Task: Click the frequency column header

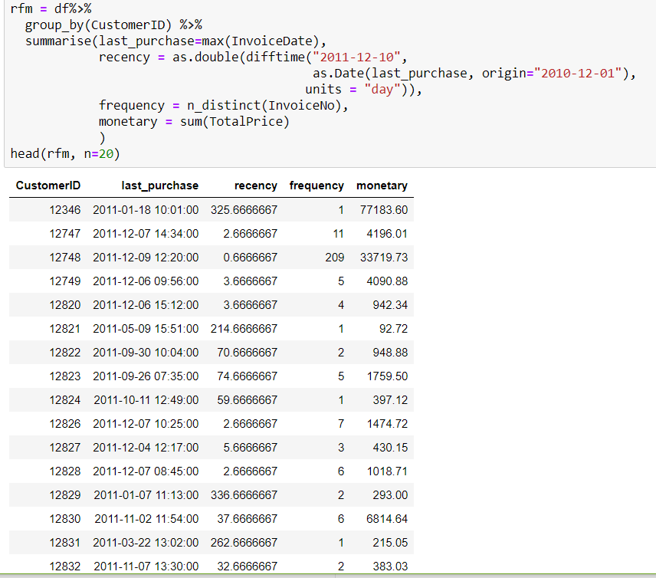Action: [317, 186]
